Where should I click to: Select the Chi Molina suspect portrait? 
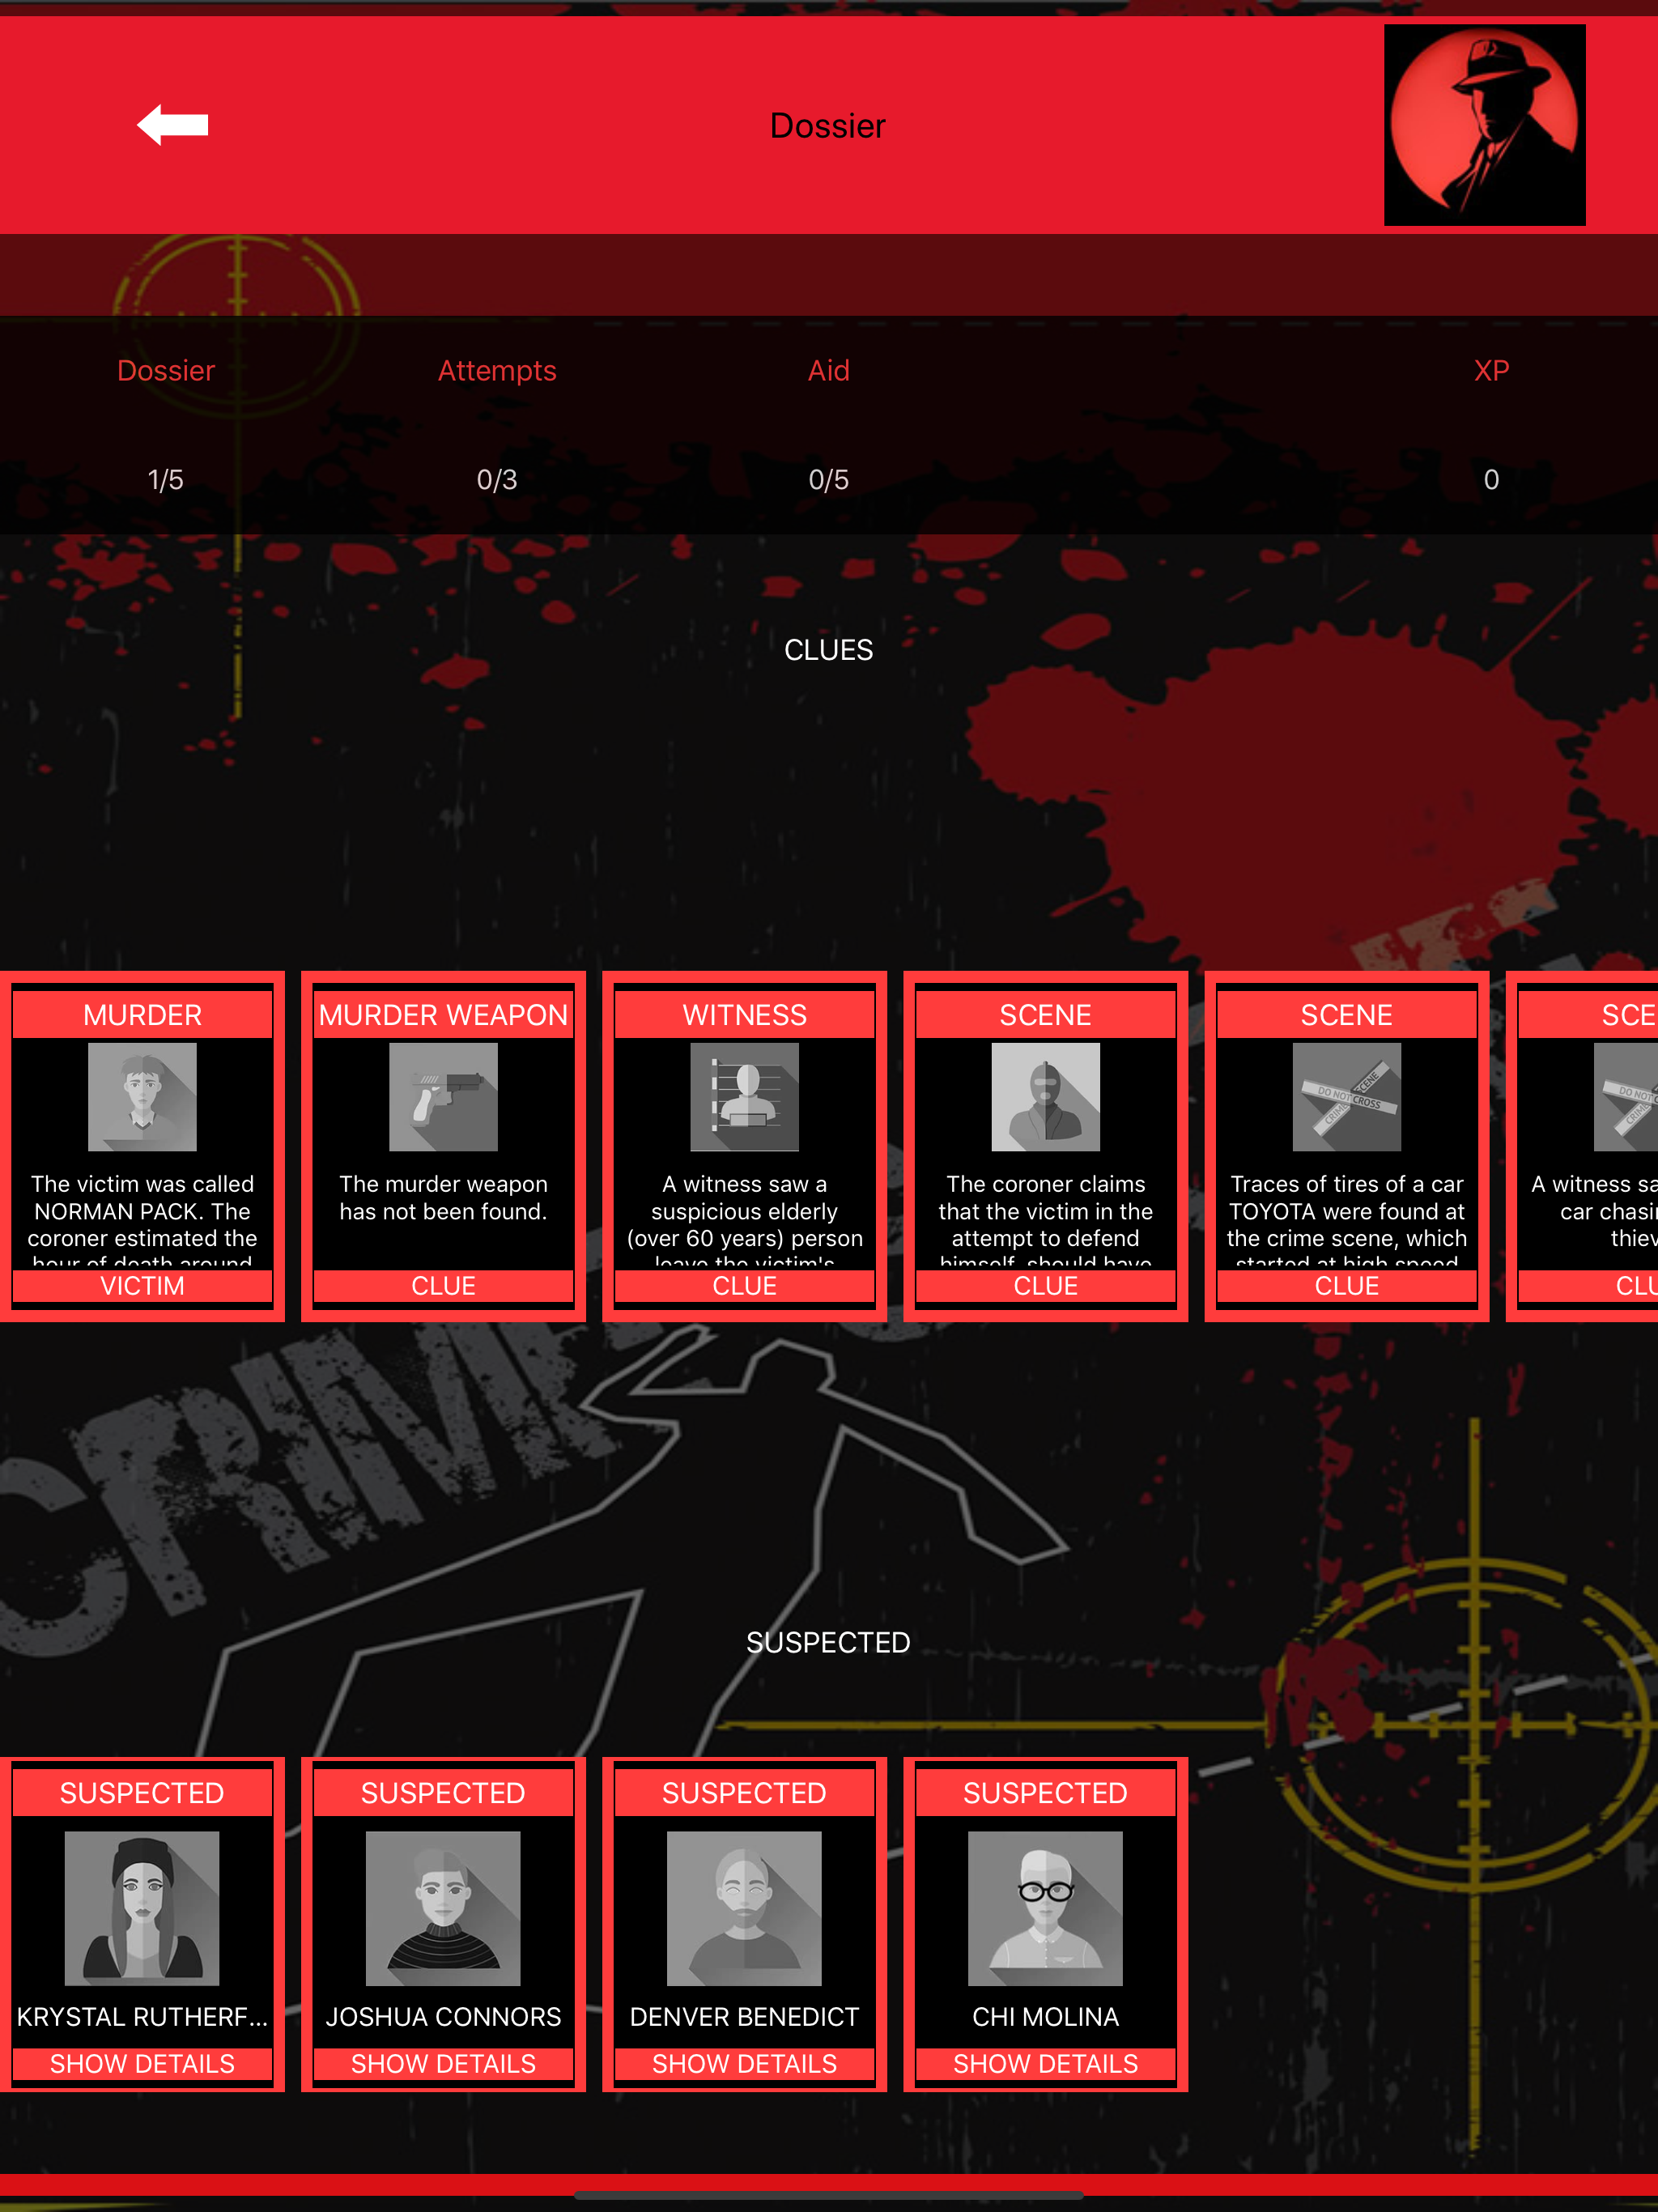[1045, 1908]
